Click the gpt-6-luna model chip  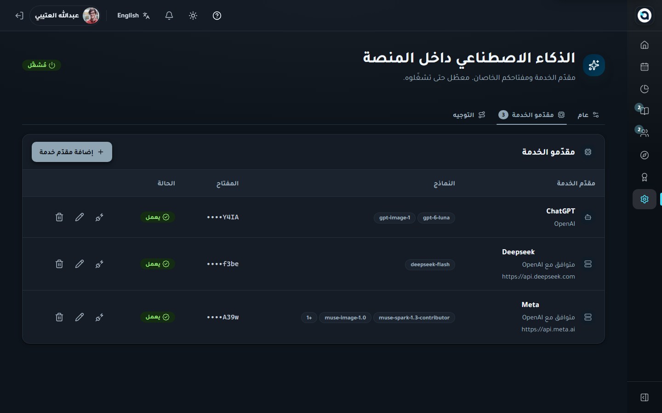(436, 218)
